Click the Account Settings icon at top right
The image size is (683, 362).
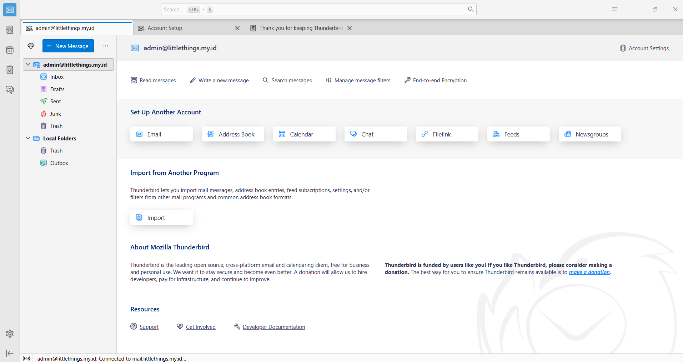[x=623, y=48]
